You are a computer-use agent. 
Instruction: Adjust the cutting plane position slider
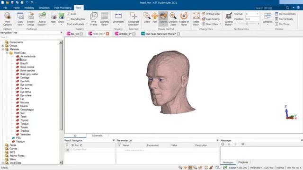point(247,24)
